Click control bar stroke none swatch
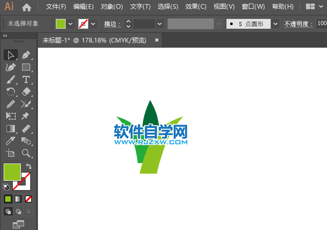This screenshot has width=327, height=230. pos(83,24)
